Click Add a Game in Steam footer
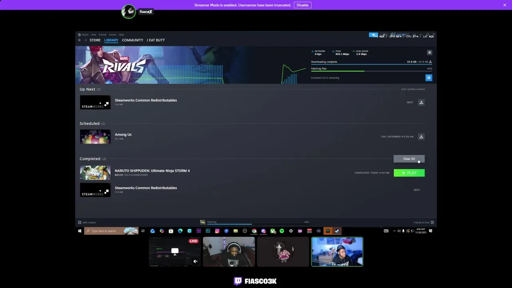The height and width of the screenshot is (288, 512). [87, 222]
